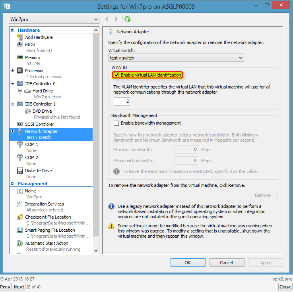The image size is (293, 292).
Task: Click the SCSI Controller icon
Action: coord(19,124)
